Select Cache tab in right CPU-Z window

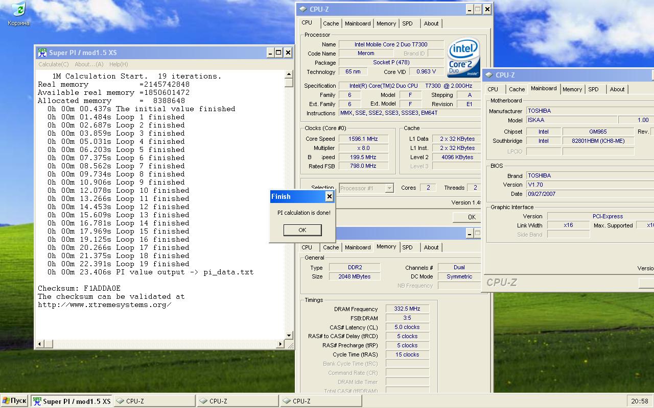point(517,89)
